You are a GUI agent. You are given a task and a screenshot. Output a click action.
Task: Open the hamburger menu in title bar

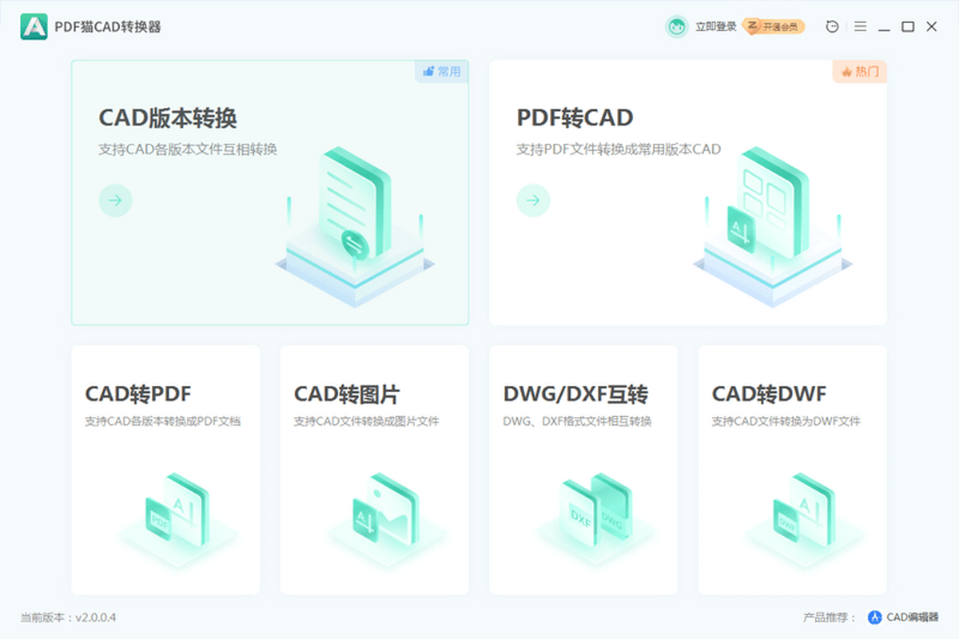(x=860, y=26)
